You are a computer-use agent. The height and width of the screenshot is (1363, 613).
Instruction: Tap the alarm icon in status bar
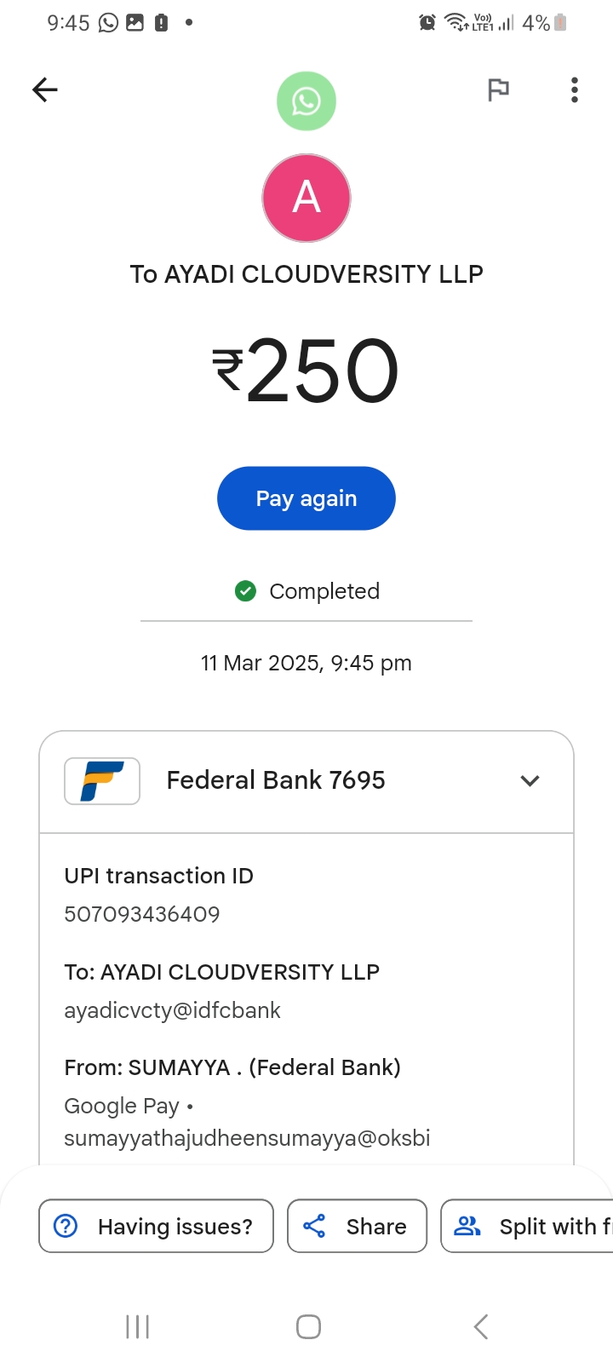pos(427,23)
